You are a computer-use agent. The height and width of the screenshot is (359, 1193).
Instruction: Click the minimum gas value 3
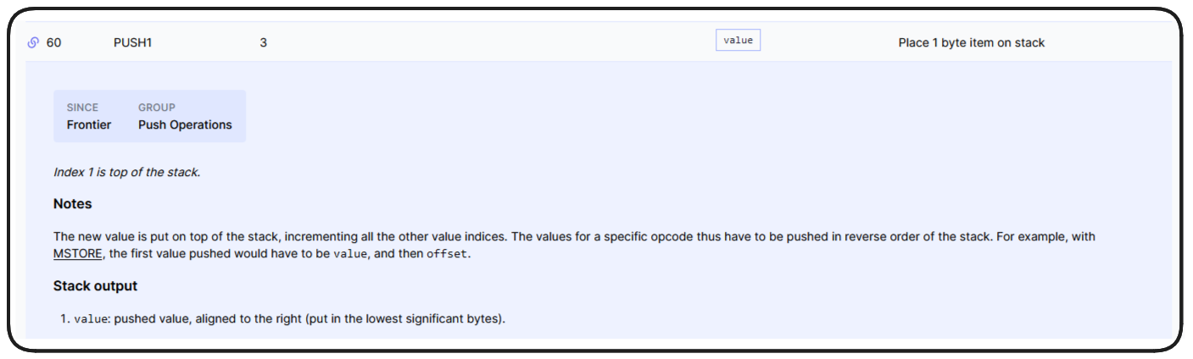click(x=264, y=42)
